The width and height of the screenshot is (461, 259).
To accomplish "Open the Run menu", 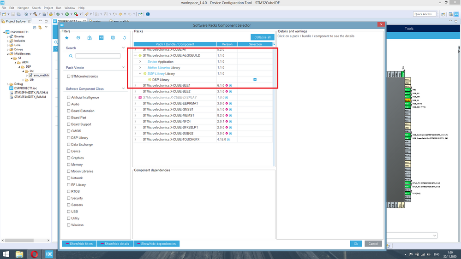I will tap(59, 8).
